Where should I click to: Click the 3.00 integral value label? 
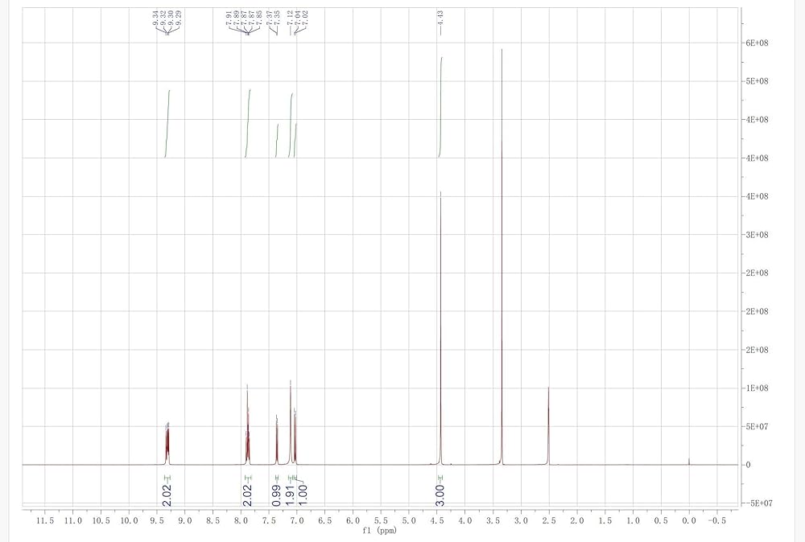point(440,491)
